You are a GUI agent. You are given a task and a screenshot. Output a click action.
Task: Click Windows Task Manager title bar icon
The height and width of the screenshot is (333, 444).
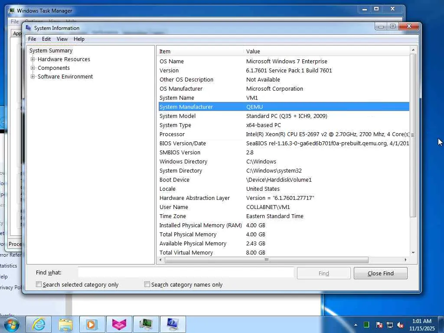[11, 11]
